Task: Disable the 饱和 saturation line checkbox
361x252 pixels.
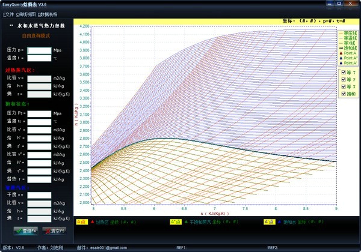Action: pos(344,94)
